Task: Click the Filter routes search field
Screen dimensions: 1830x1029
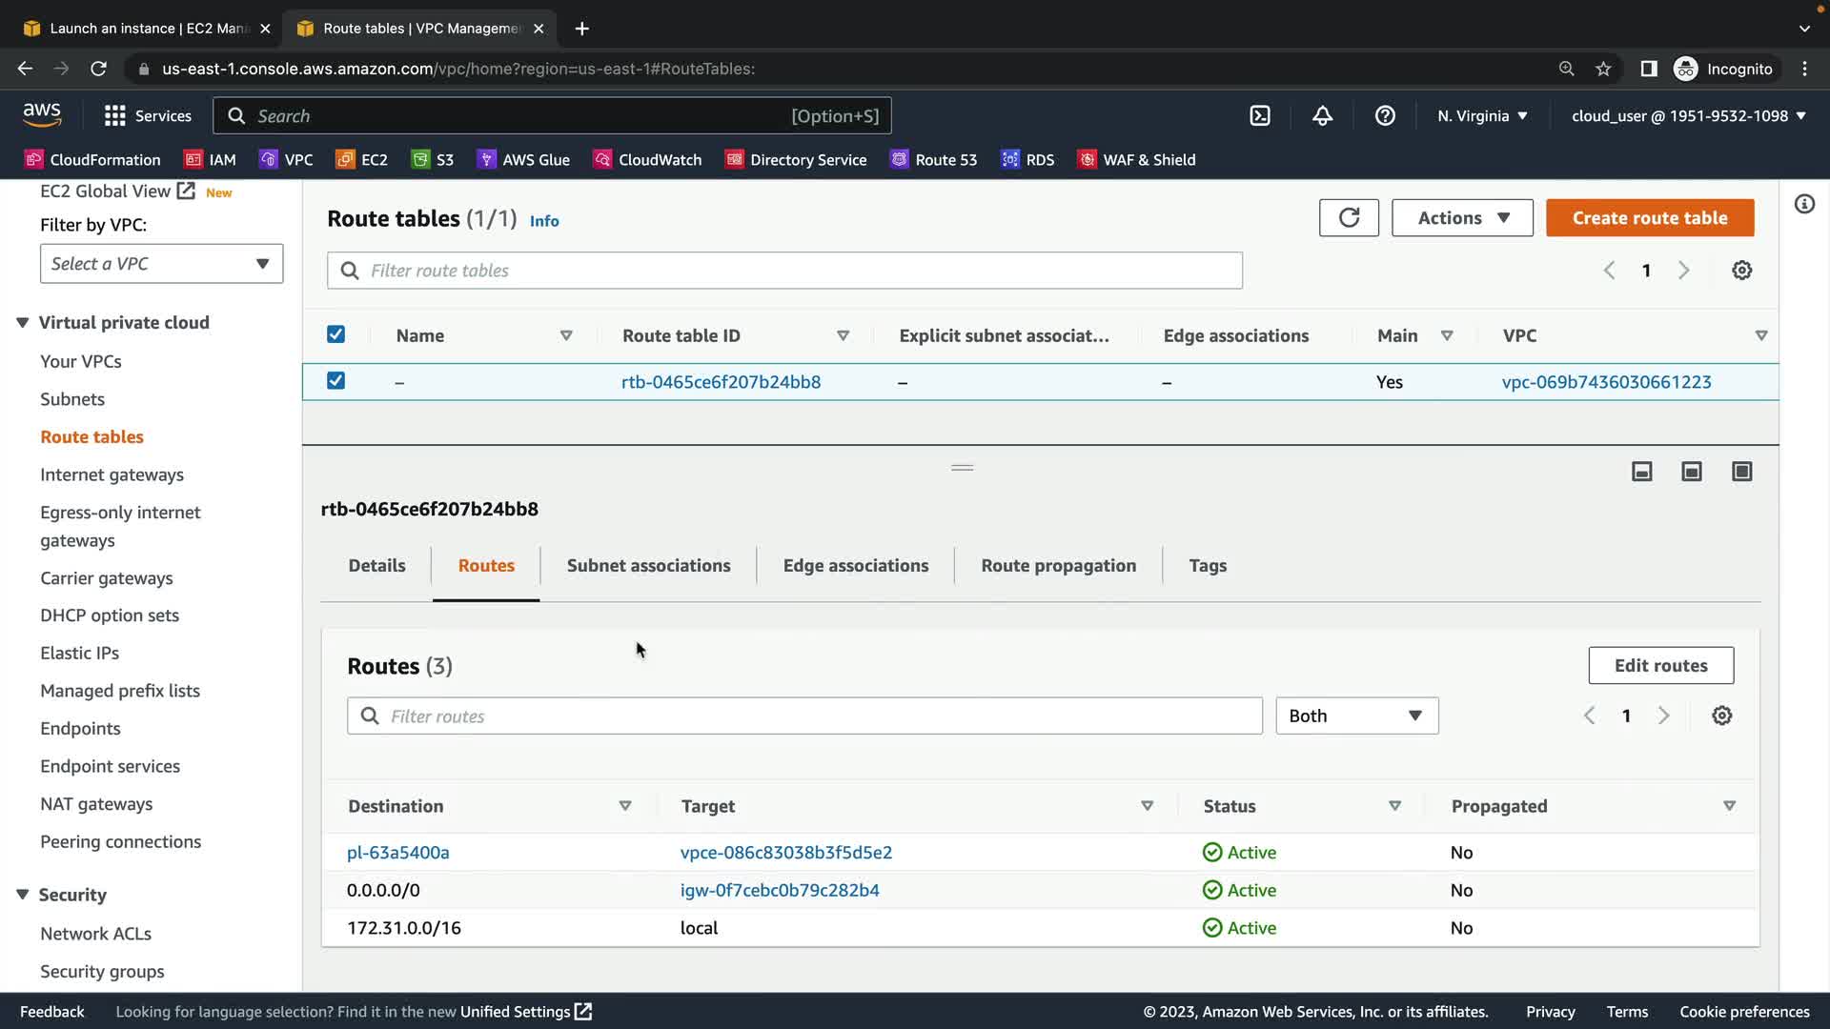Action: coord(804,716)
